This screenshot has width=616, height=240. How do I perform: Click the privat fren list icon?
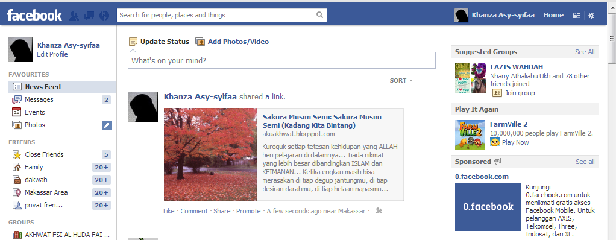click(17, 205)
